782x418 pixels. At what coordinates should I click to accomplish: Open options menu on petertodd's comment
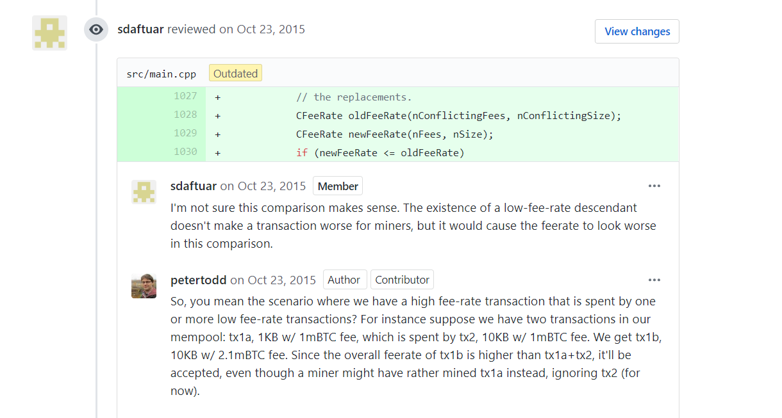pyautogui.click(x=654, y=280)
